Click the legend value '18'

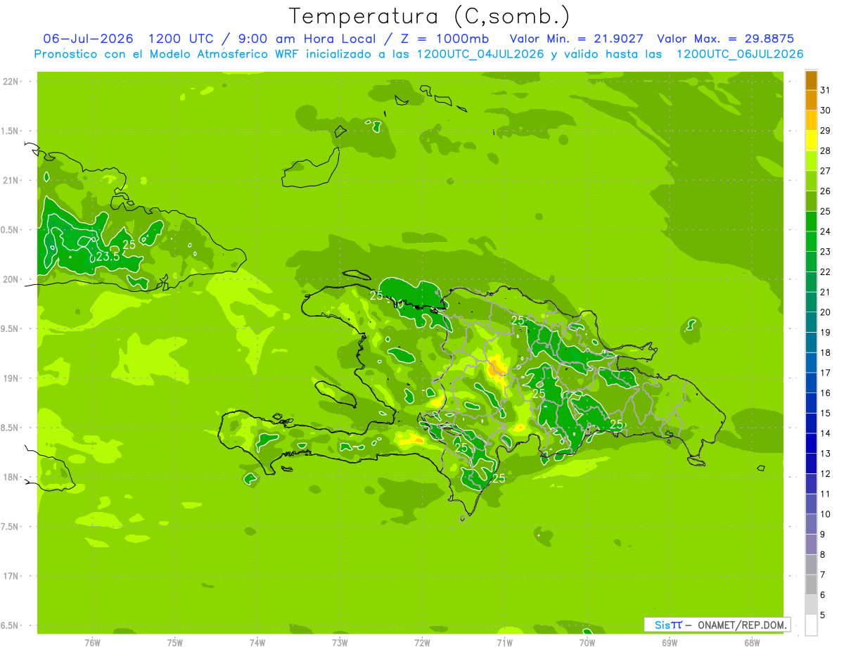coord(825,352)
